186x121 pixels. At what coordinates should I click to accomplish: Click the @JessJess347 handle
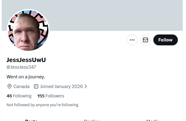[21, 67]
